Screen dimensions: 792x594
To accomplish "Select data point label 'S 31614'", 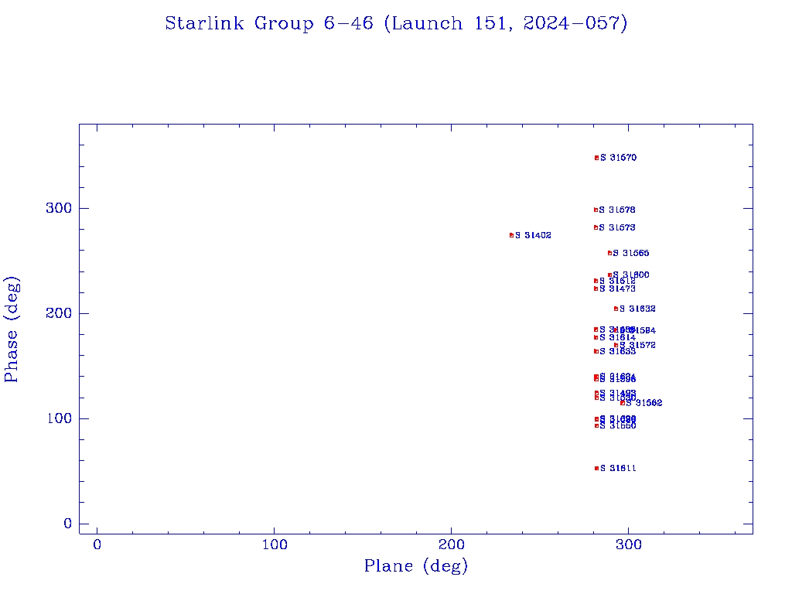I will pyautogui.click(x=617, y=337).
